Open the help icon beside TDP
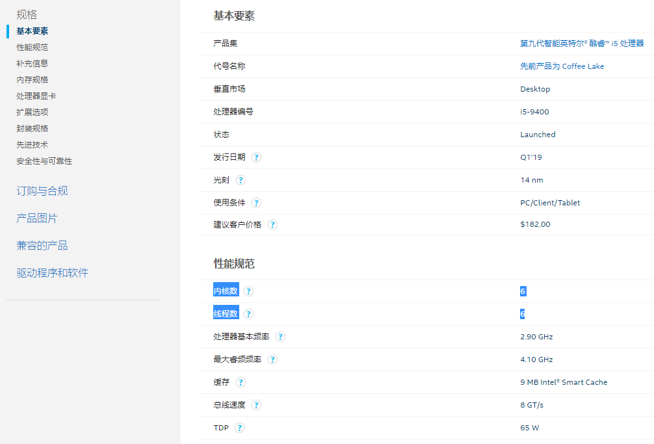The image size is (654, 444). tap(239, 428)
